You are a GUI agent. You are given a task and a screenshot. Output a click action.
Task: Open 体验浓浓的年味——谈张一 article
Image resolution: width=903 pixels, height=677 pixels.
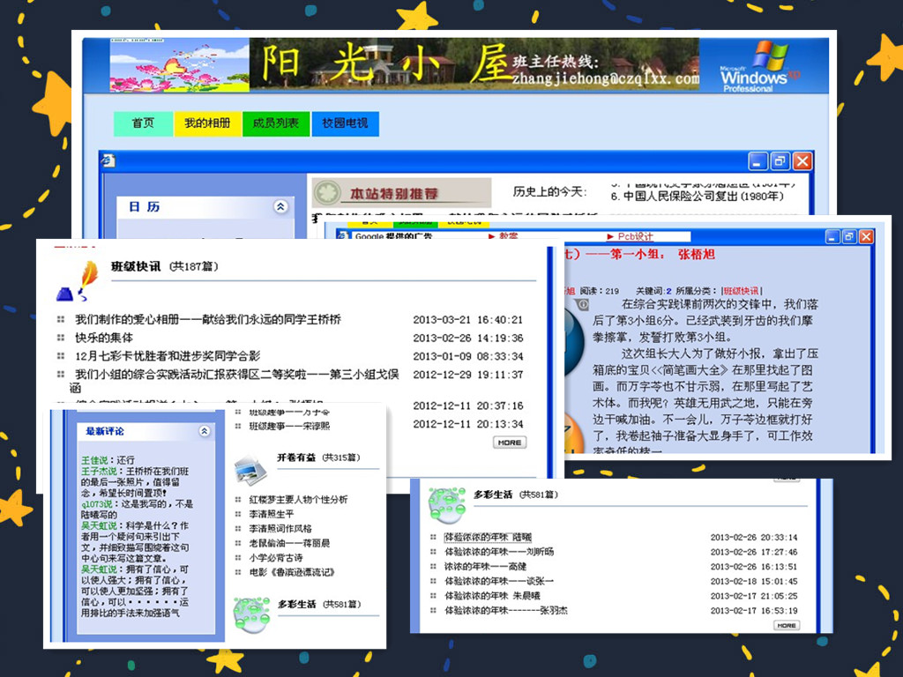tap(499, 581)
